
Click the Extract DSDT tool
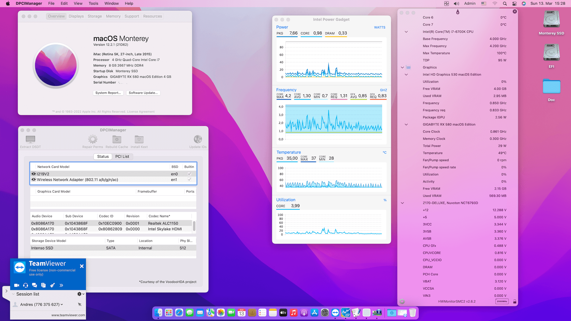(30, 140)
